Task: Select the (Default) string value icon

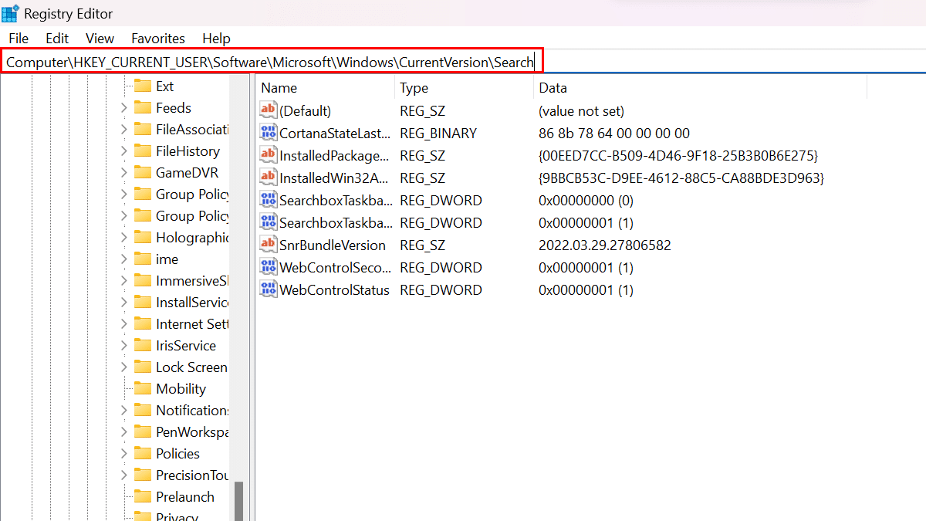Action: tap(269, 110)
